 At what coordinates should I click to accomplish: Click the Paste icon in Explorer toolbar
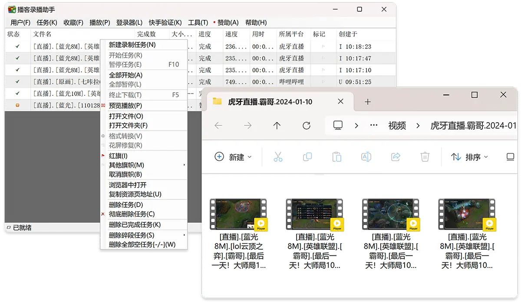pos(337,157)
